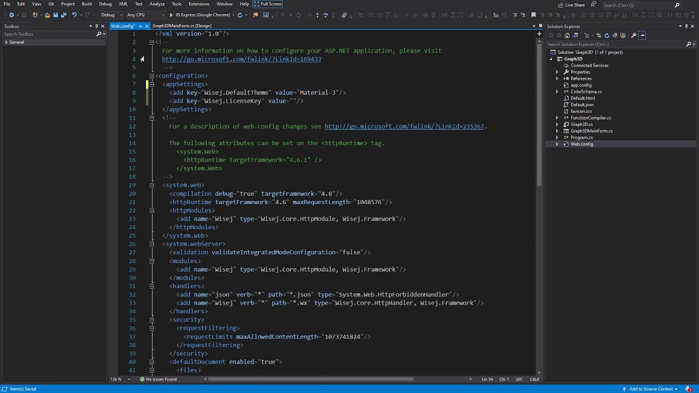Select Default.html in Solution Explorer
The width and height of the screenshot is (699, 393).
pos(583,98)
